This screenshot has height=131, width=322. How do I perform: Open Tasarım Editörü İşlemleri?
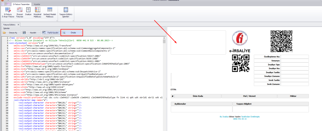coord(66,12)
